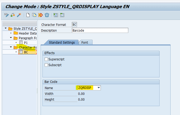Click the Activate style toolbar icon
The image size is (180, 115).
pyautogui.click(x=13, y=15)
